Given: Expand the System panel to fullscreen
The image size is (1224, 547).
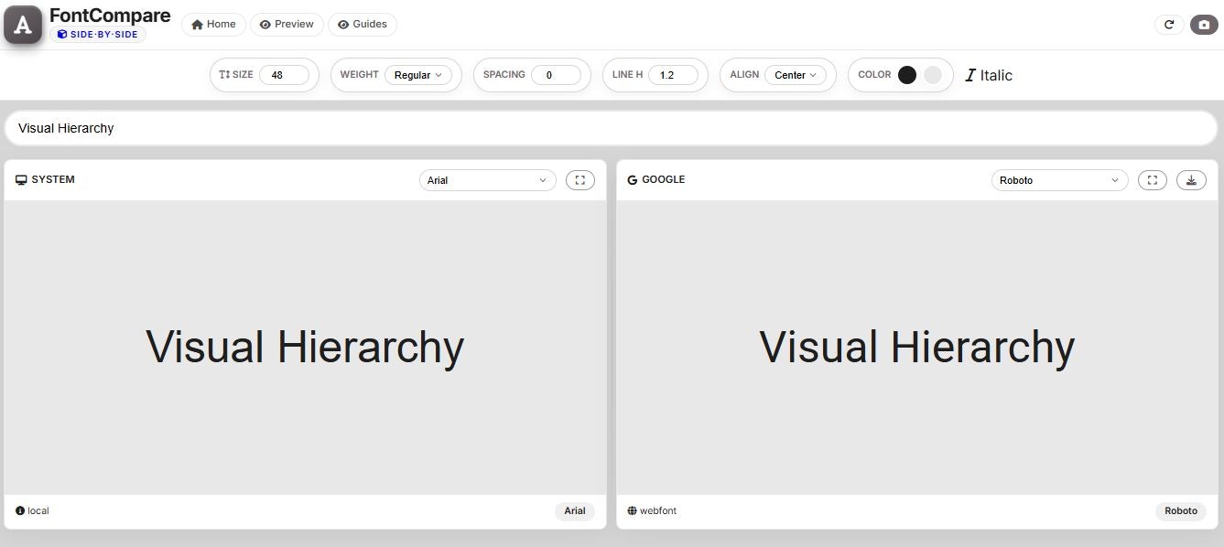Looking at the screenshot, I should (580, 179).
